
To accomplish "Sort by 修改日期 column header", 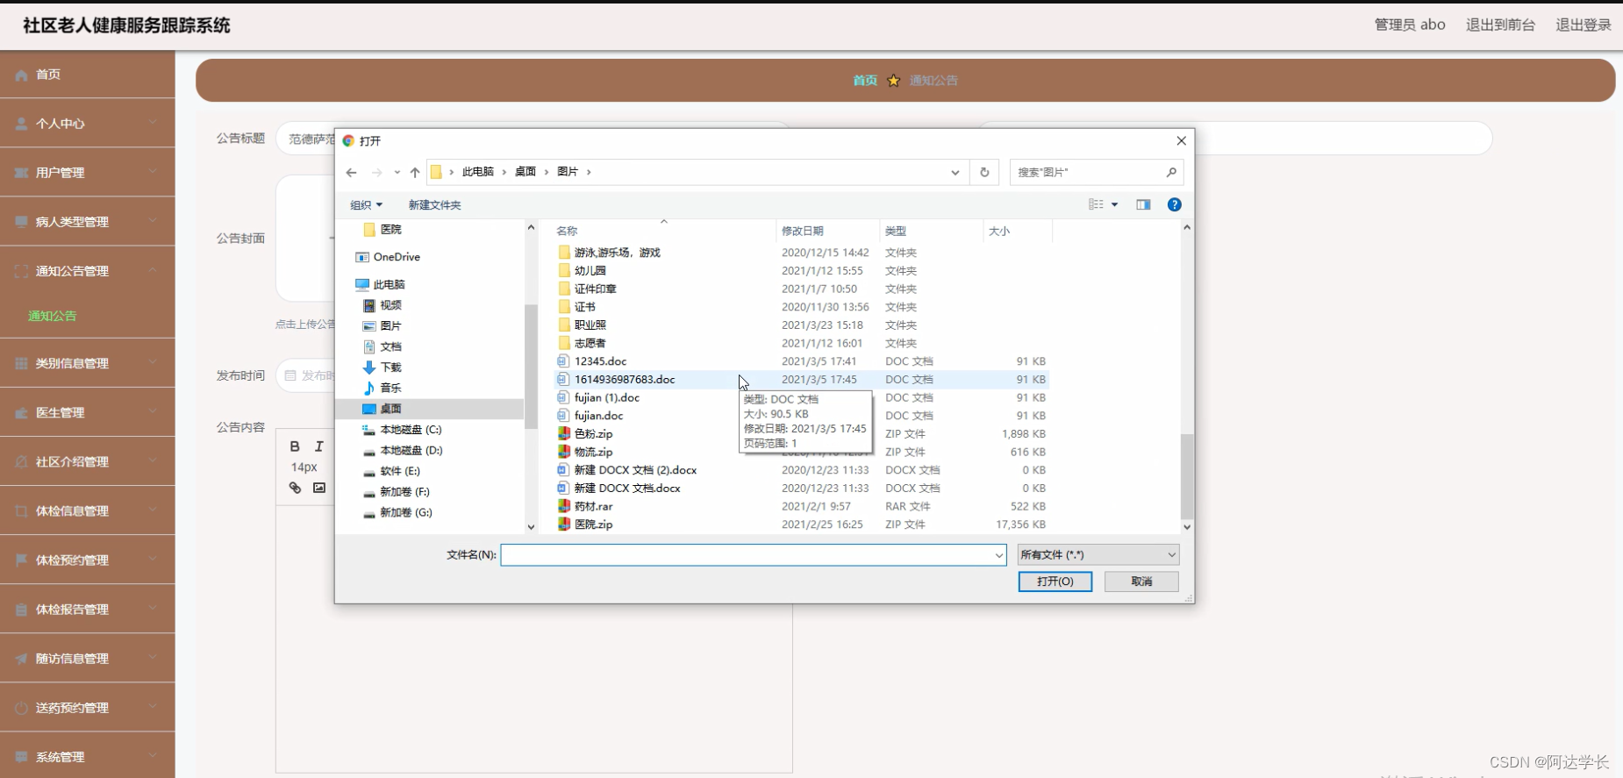I will click(x=803, y=231).
